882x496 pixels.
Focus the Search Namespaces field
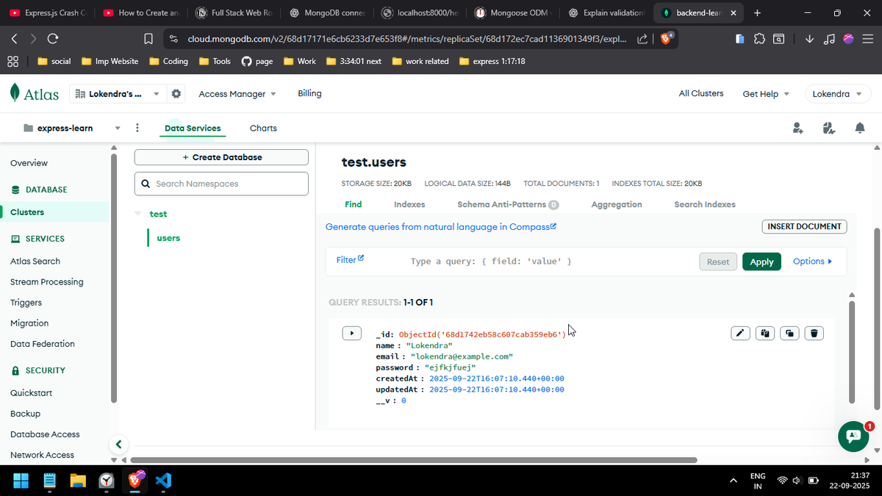[x=221, y=184]
